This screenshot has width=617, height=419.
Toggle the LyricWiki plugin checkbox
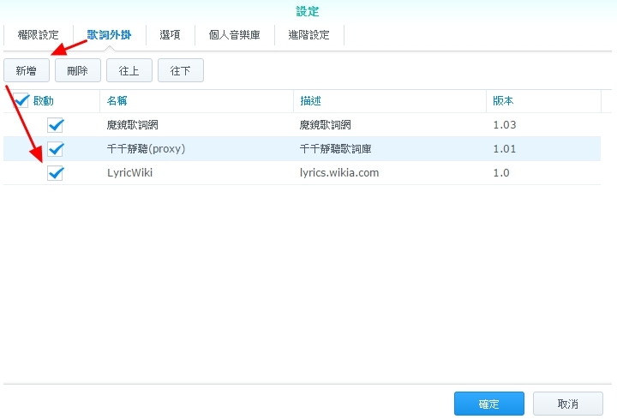(56, 173)
